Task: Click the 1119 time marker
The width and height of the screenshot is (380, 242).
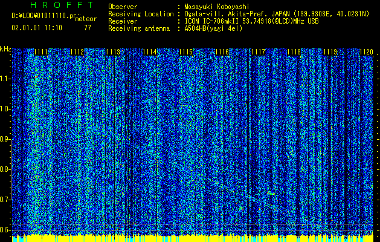Action: click(330, 52)
